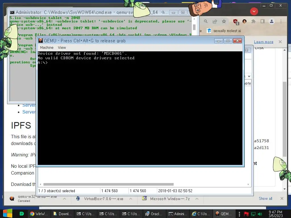Expand options for Microsoft Window .7z download

tap(197, 199)
